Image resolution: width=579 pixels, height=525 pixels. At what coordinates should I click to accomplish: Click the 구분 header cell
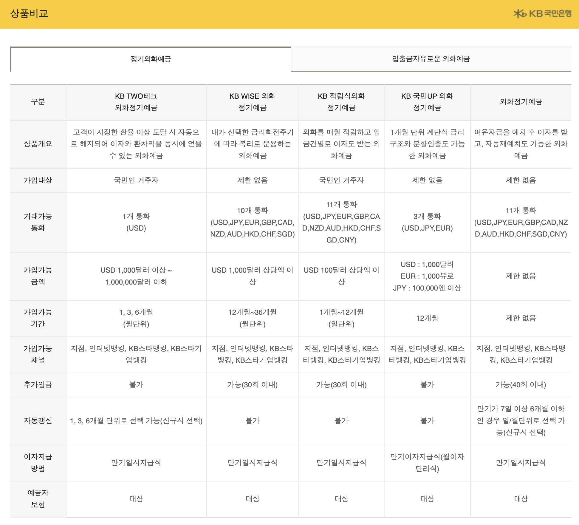tap(38, 102)
